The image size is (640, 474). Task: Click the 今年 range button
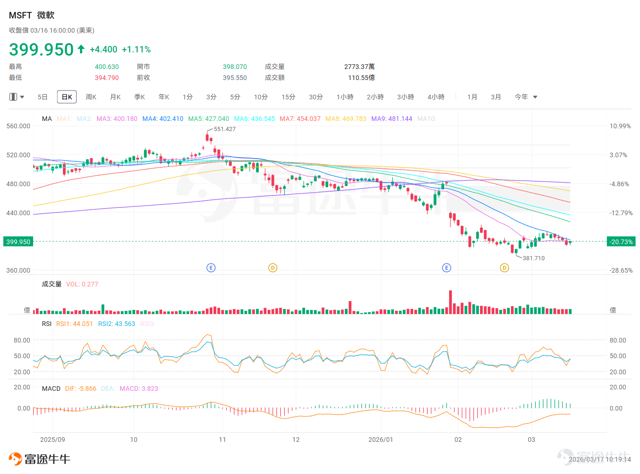[x=521, y=97]
